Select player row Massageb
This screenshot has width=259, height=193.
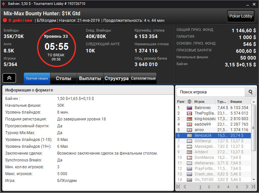point(213,146)
